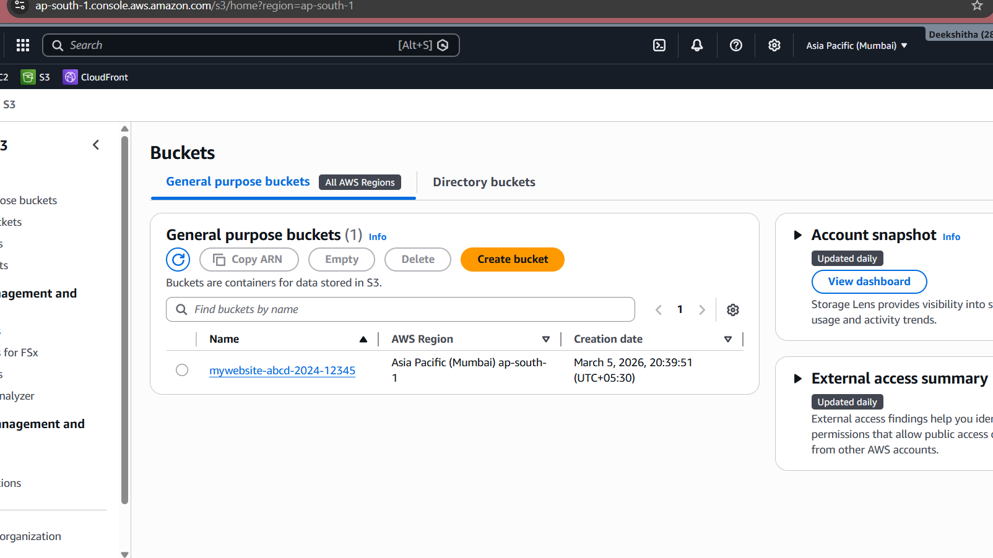
Task: Open the mywebsite-abcd-2024-12345 bucket link
Action: click(282, 371)
